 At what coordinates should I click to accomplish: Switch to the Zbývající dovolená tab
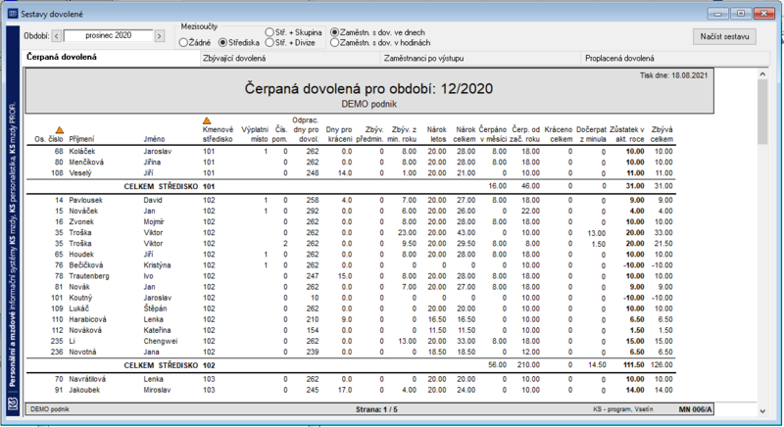click(290, 59)
